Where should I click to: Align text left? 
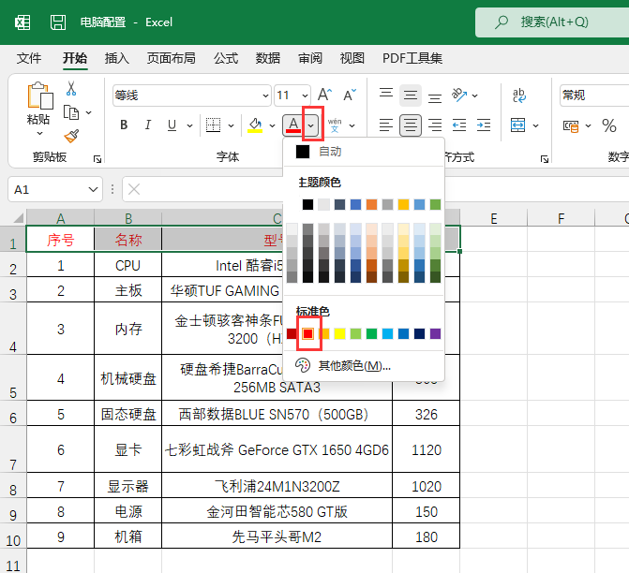click(x=386, y=125)
